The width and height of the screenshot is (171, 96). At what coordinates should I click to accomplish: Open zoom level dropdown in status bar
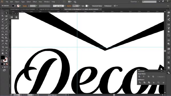pyautogui.click(x=21, y=95)
